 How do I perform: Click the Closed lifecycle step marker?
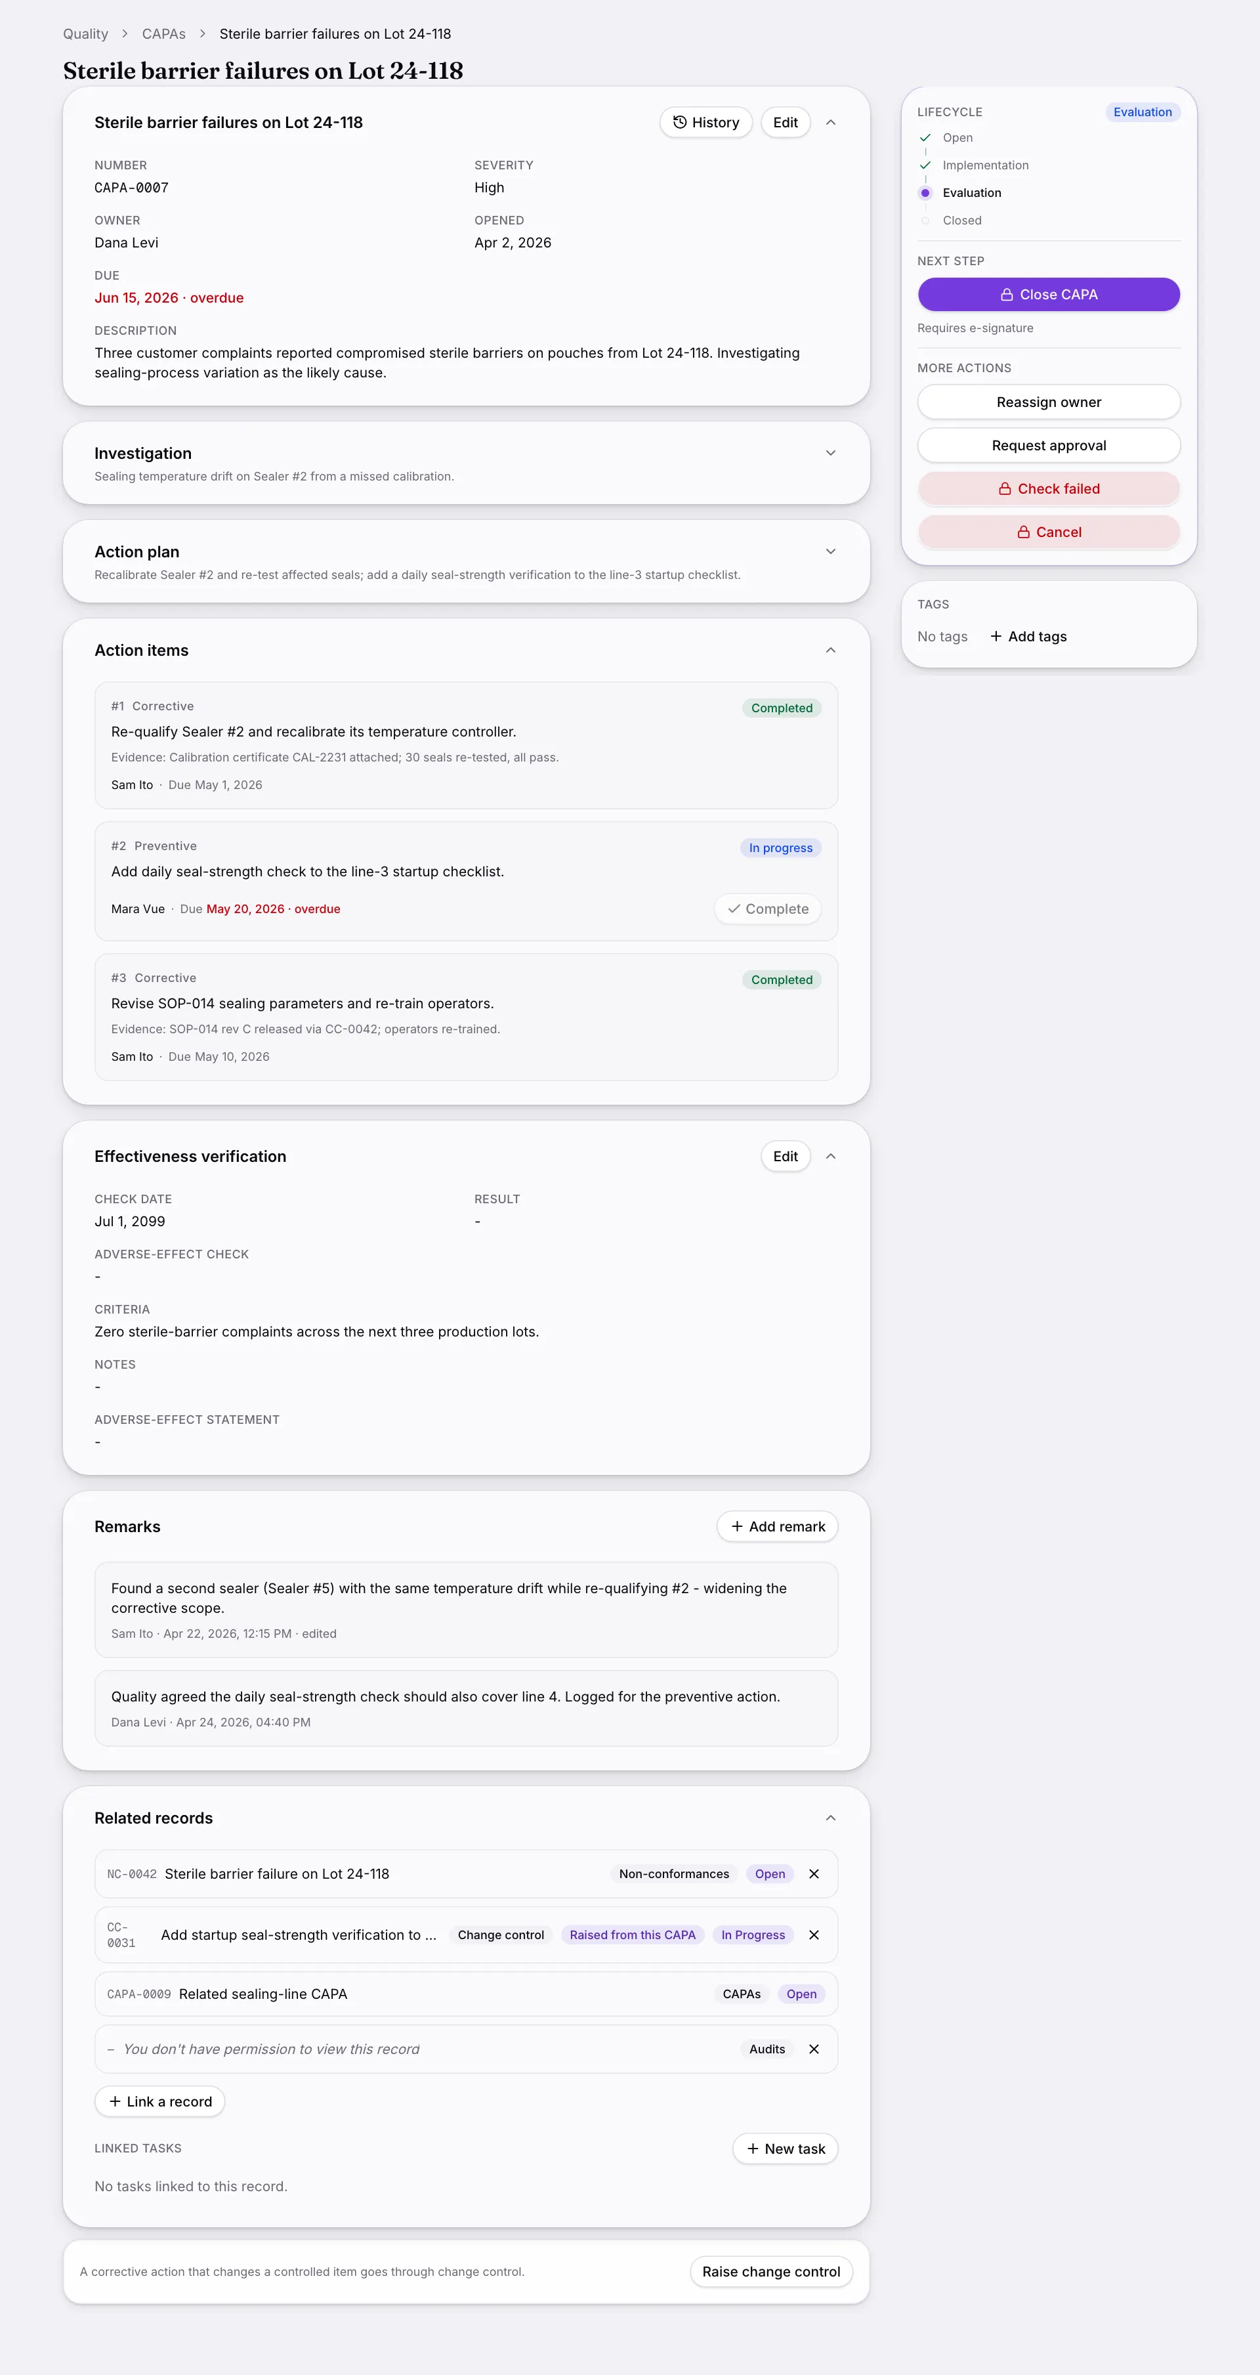point(925,221)
